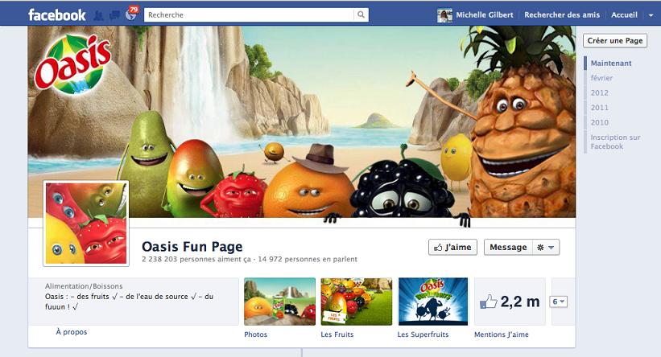
Task: Select février in the timeline navigation
Action: (601, 78)
